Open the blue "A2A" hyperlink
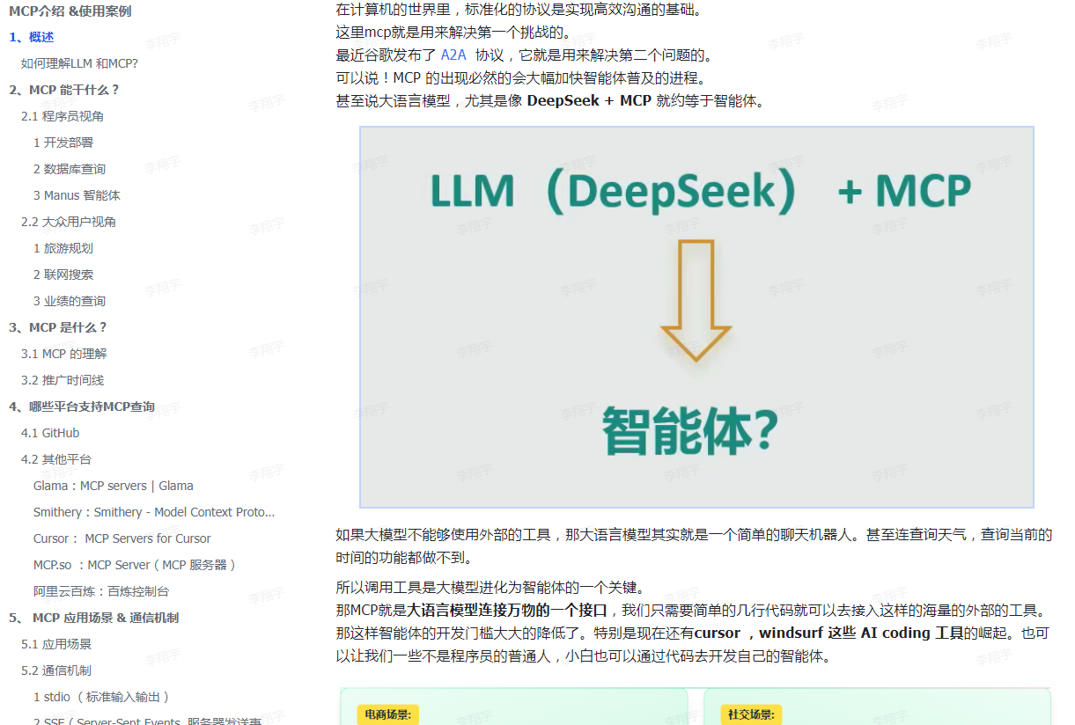Viewport: 1075px width, 725px height. coord(453,55)
